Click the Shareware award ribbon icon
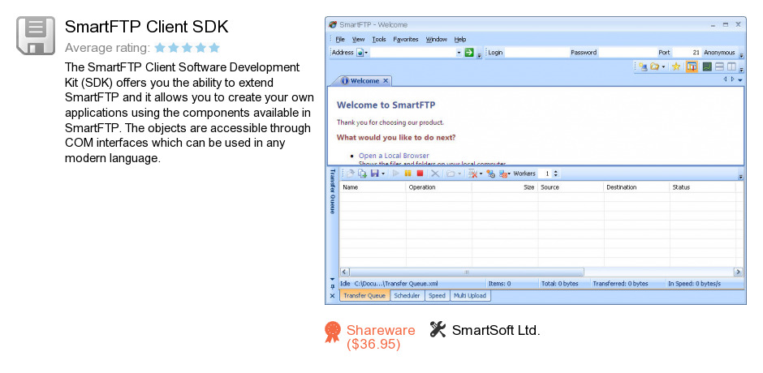This screenshot has width=763, height=373. click(x=333, y=332)
